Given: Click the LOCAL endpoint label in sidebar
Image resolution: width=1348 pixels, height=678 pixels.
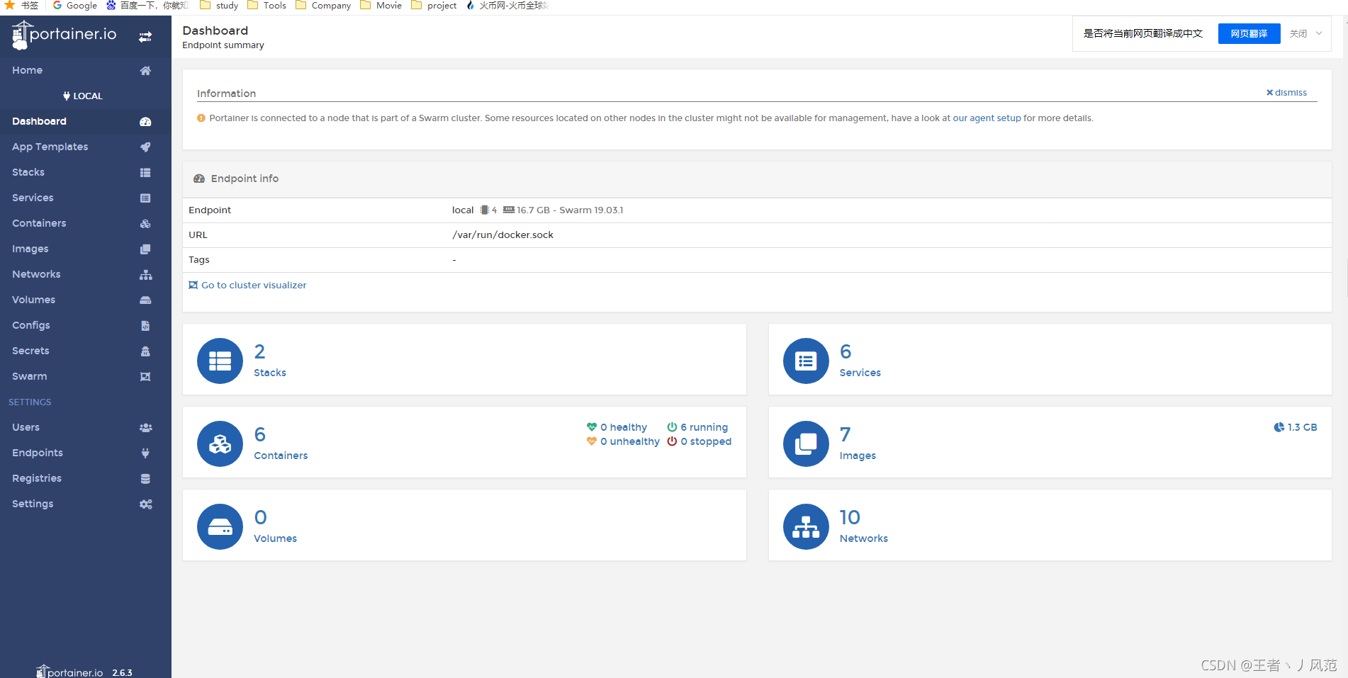Looking at the screenshot, I should coord(83,96).
